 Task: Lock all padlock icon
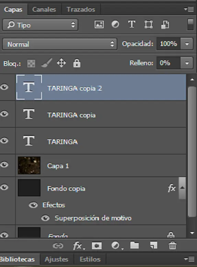coord(77,63)
